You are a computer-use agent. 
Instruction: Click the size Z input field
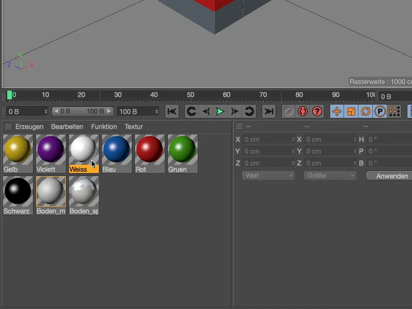point(330,163)
